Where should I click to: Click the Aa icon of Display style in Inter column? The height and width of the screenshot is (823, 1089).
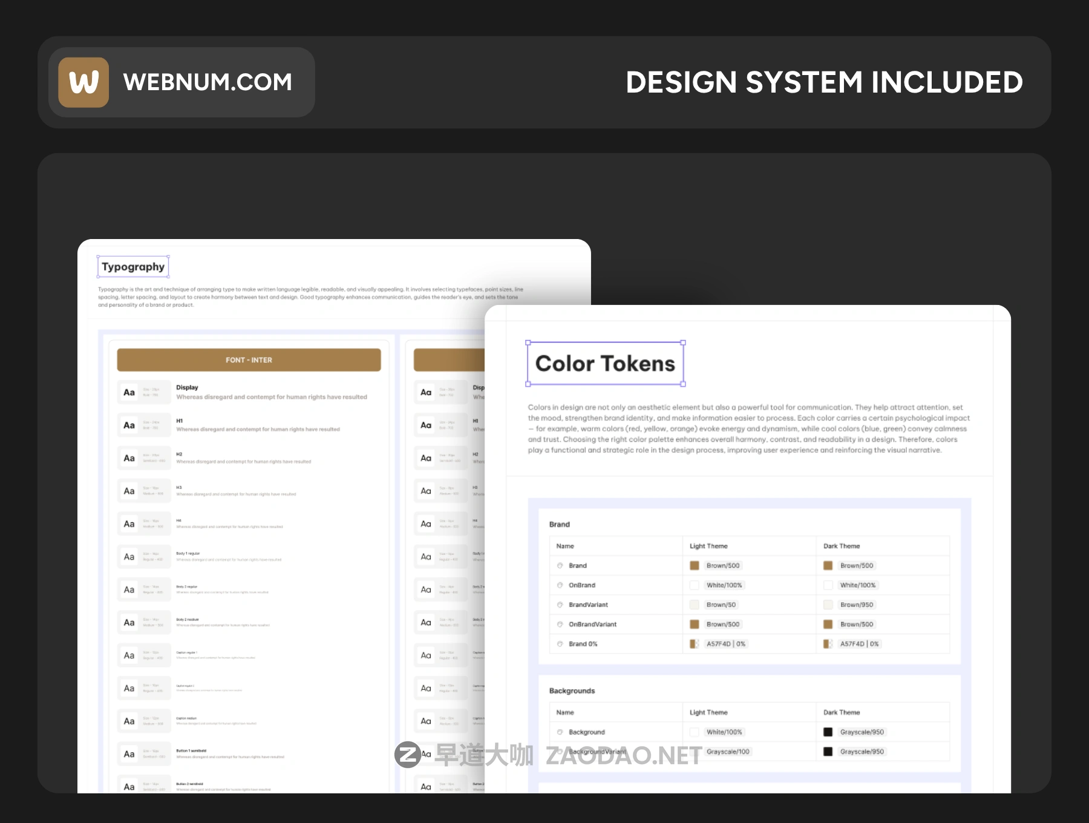pos(129,392)
